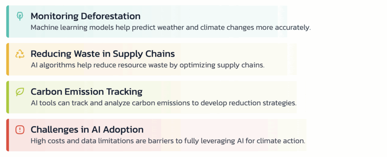Select the Monitoring Deforestation card background
The image size is (387, 157).
pyautogui.click(x=147, y=22)
